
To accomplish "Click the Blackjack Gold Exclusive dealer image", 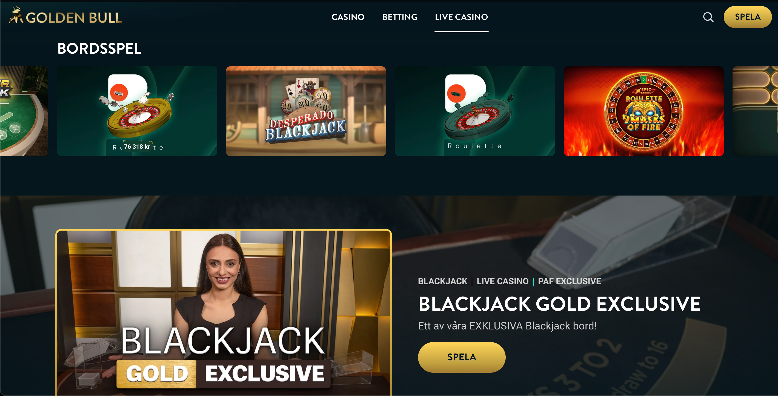I will (x=224, y=312).
